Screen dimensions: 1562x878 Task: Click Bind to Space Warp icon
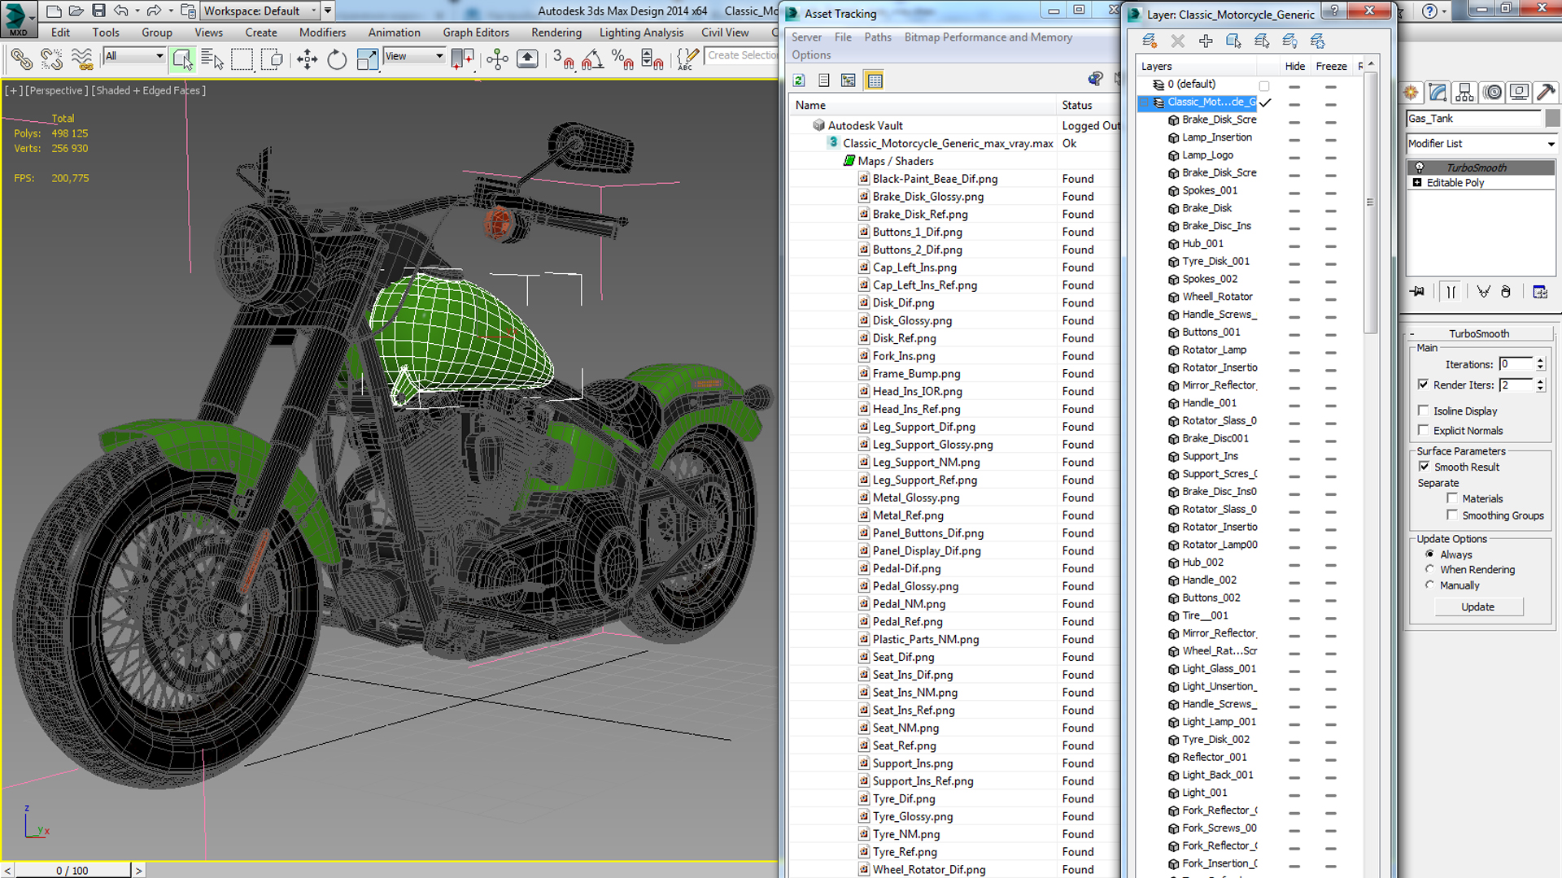[x=81, y=59]
